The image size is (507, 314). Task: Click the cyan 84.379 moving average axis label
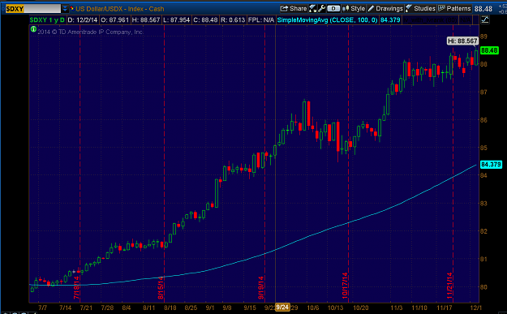point(491,164)
